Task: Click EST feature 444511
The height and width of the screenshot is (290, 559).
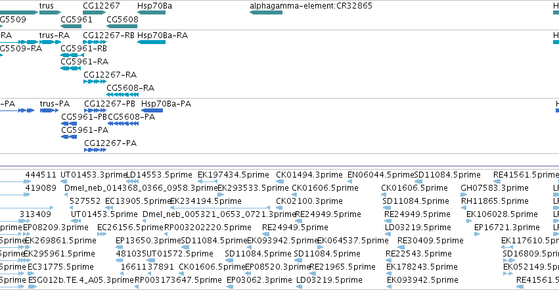Action: [x=41, y=175]
